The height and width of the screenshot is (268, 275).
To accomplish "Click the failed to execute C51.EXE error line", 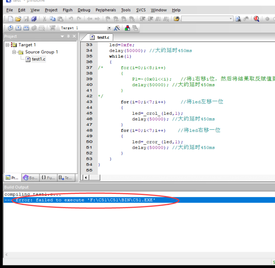I will click(x=139, y=200).
